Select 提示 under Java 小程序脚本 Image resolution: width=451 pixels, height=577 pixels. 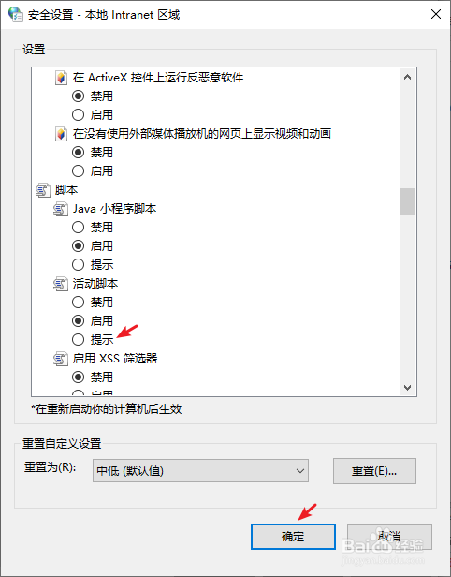pyautogui.click(x=78, y=264)
